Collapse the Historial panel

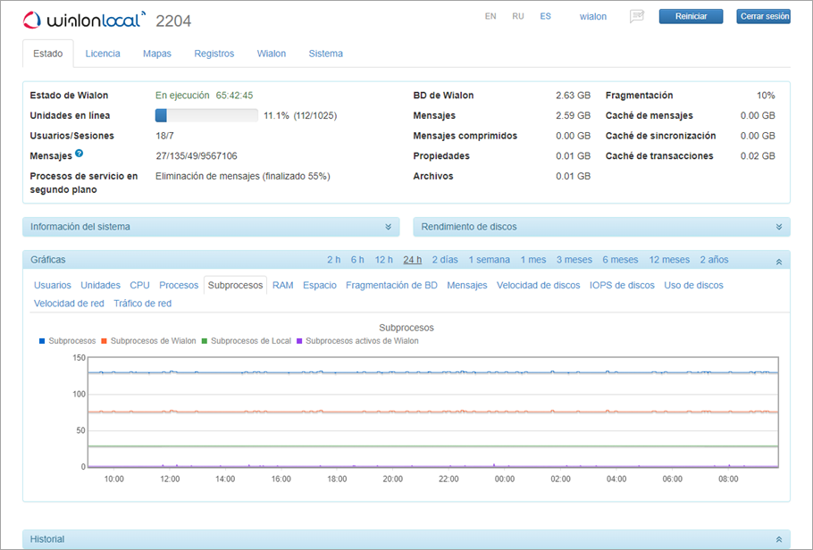778,539
